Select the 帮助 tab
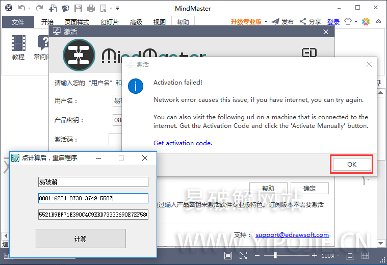Viewport: 387px width, 265px height. 183,22
